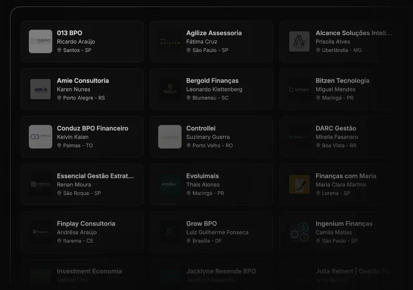Open the Essencial Gestão Estrat... title

[x=96, y=176]
